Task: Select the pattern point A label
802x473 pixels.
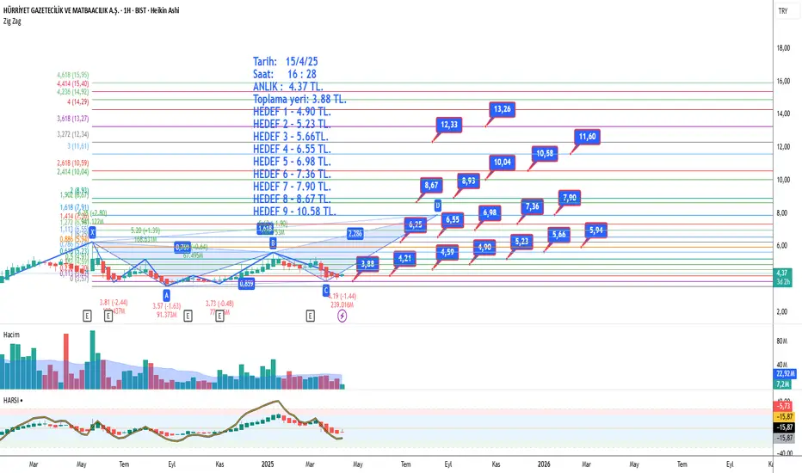Action: pos(166,295)
